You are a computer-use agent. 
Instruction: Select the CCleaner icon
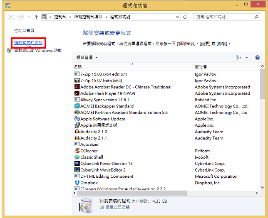point(77,151)
